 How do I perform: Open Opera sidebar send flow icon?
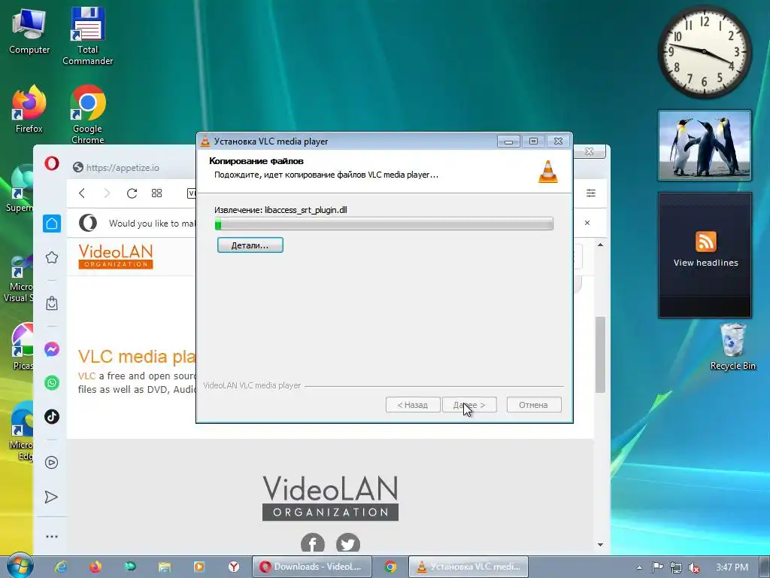[x=52, y=497]
